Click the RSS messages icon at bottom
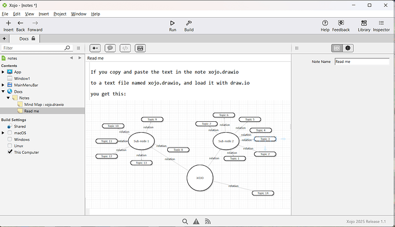 (x=208, y=221)
